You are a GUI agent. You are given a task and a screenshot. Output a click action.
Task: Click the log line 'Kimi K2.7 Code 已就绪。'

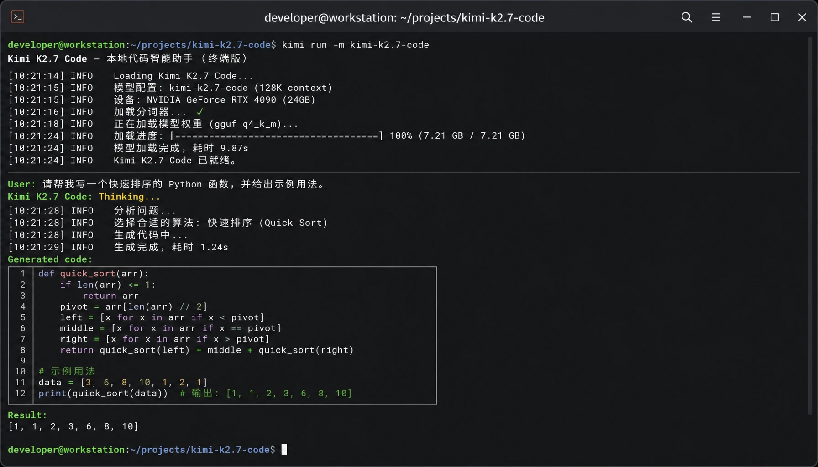tap(175, 160)
